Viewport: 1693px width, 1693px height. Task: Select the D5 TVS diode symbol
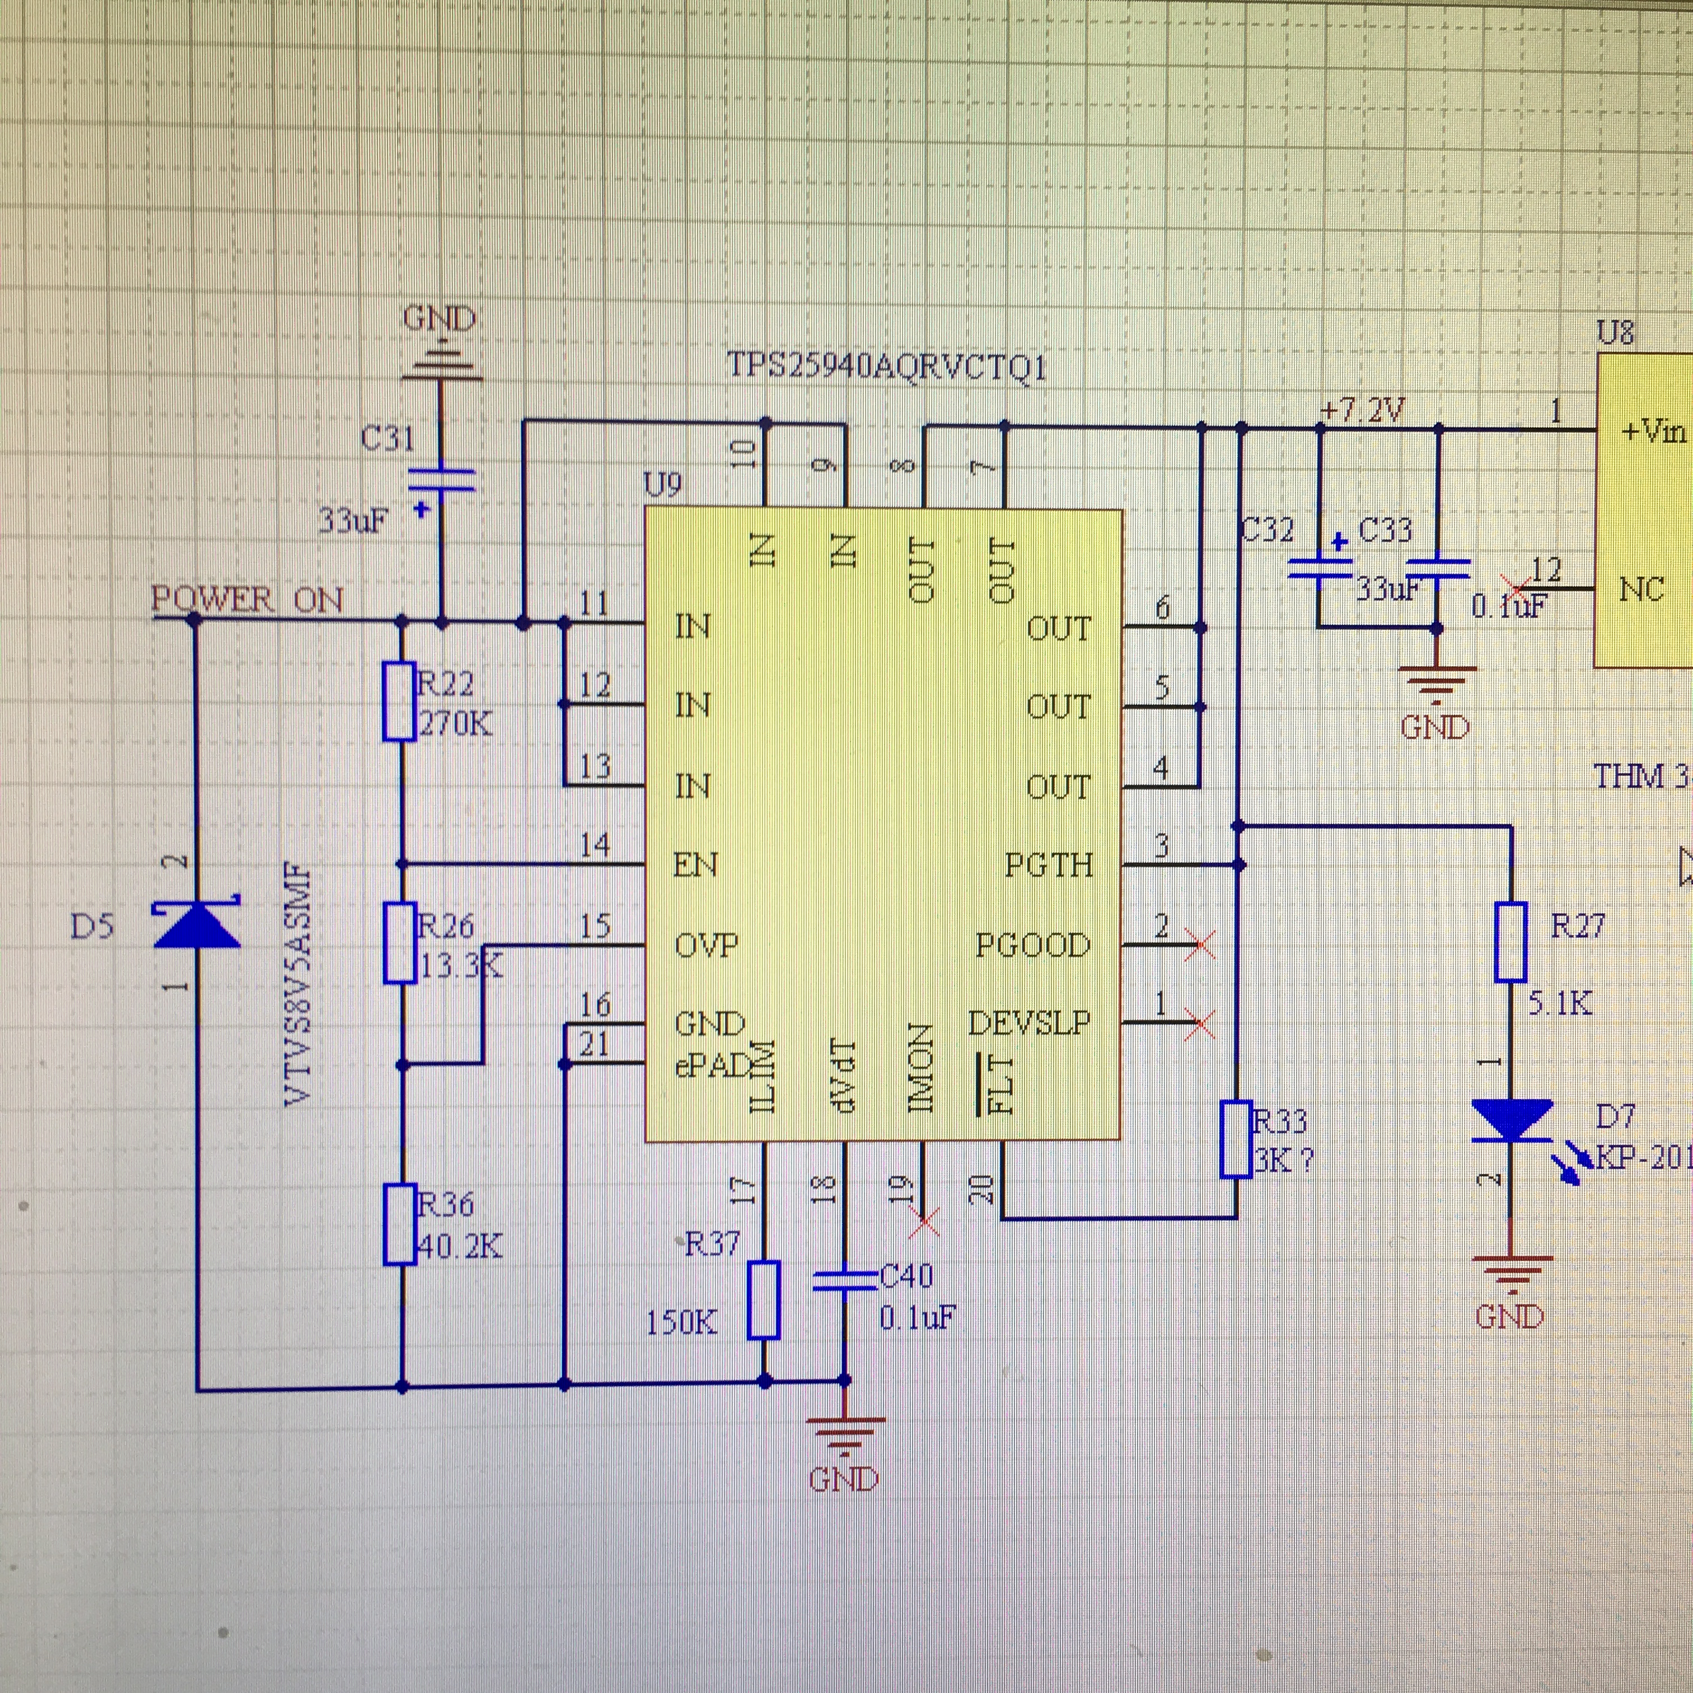coord(197,925)
